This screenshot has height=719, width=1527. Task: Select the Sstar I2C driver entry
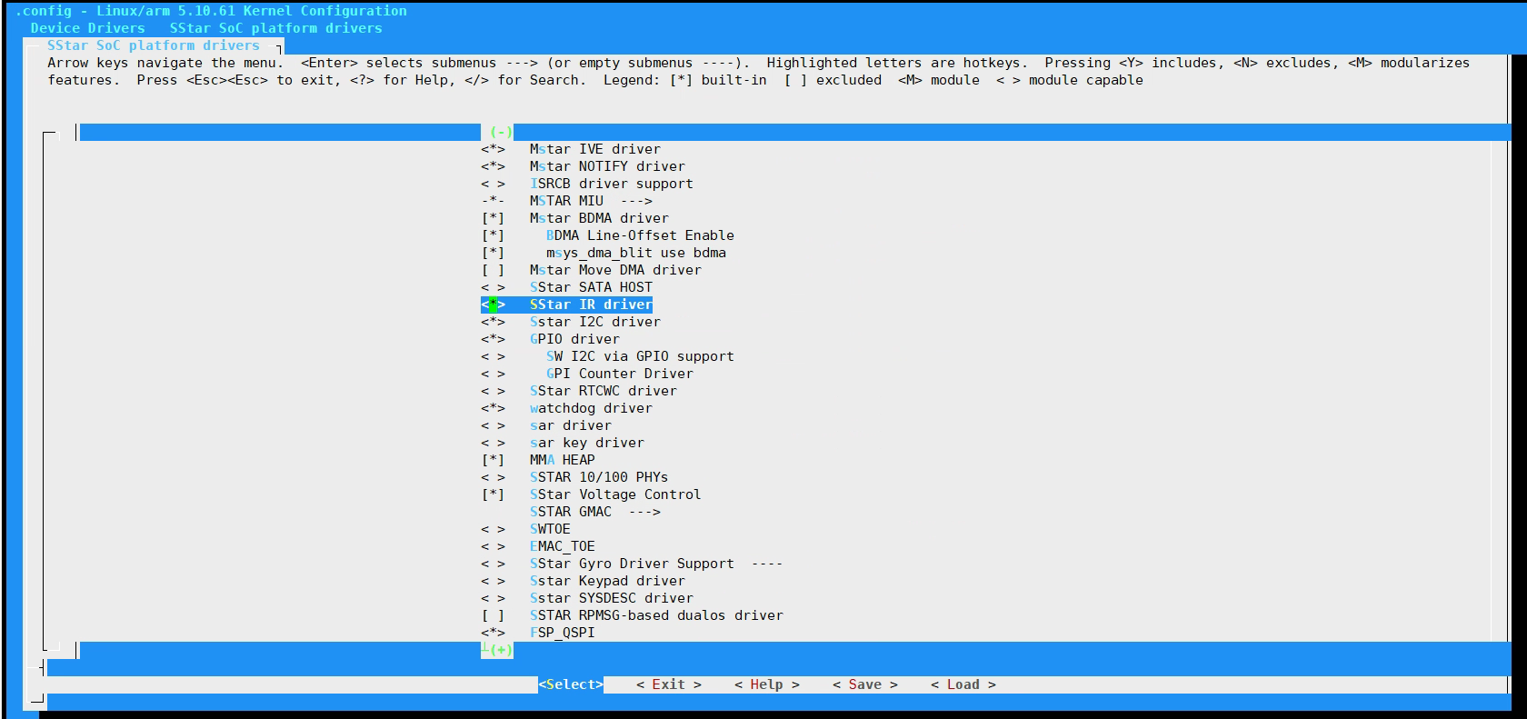(595, 322)
